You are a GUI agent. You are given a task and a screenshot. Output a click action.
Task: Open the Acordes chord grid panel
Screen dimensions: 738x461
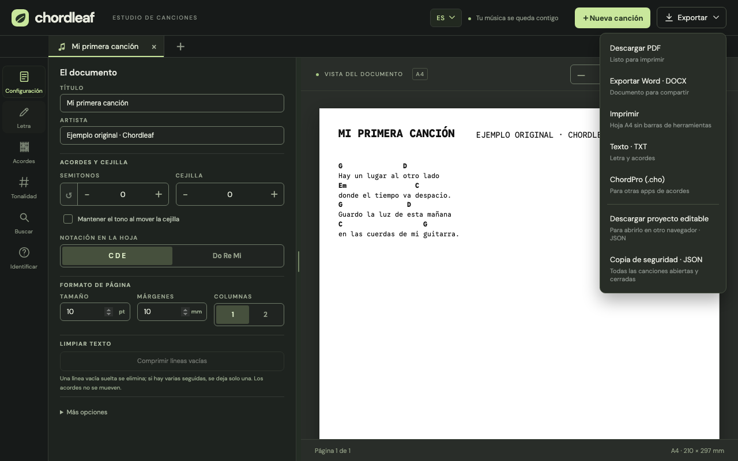pos(24,152)
